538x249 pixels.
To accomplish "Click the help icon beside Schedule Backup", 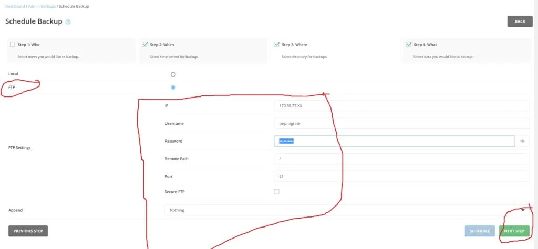I will pyautogui.click(x=68, y=22).
